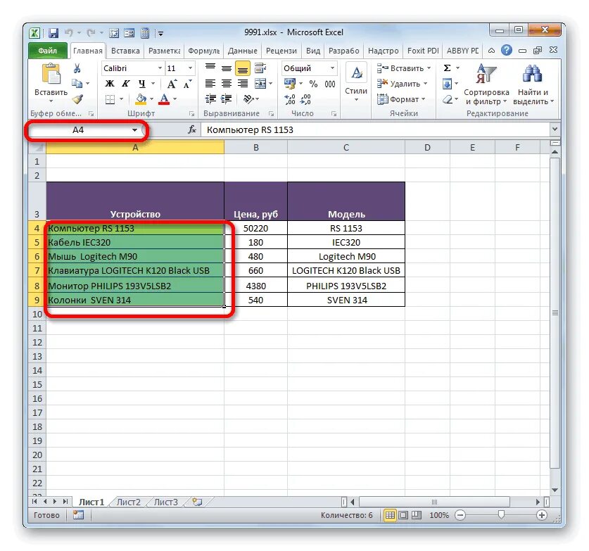Expand the Name Box dropdown arrow
The height and width of the screenshot is (551, 589).
pyautogui.click(x=134, y=130)
